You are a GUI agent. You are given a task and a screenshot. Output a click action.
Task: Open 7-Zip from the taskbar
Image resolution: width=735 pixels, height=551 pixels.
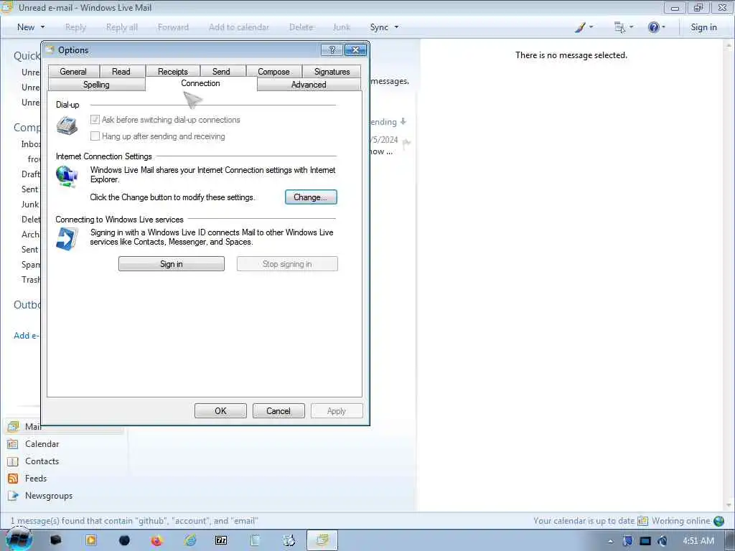tap(221, 541)
